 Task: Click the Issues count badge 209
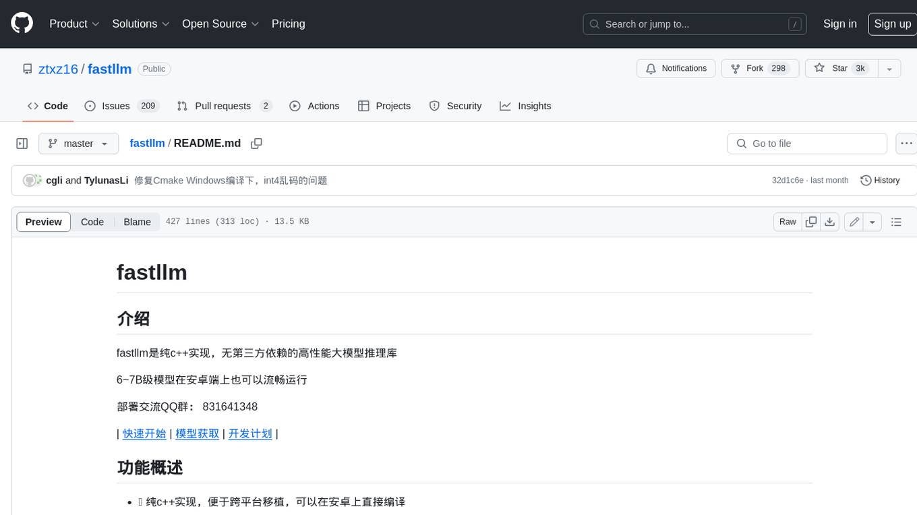[x=148, y=106]
